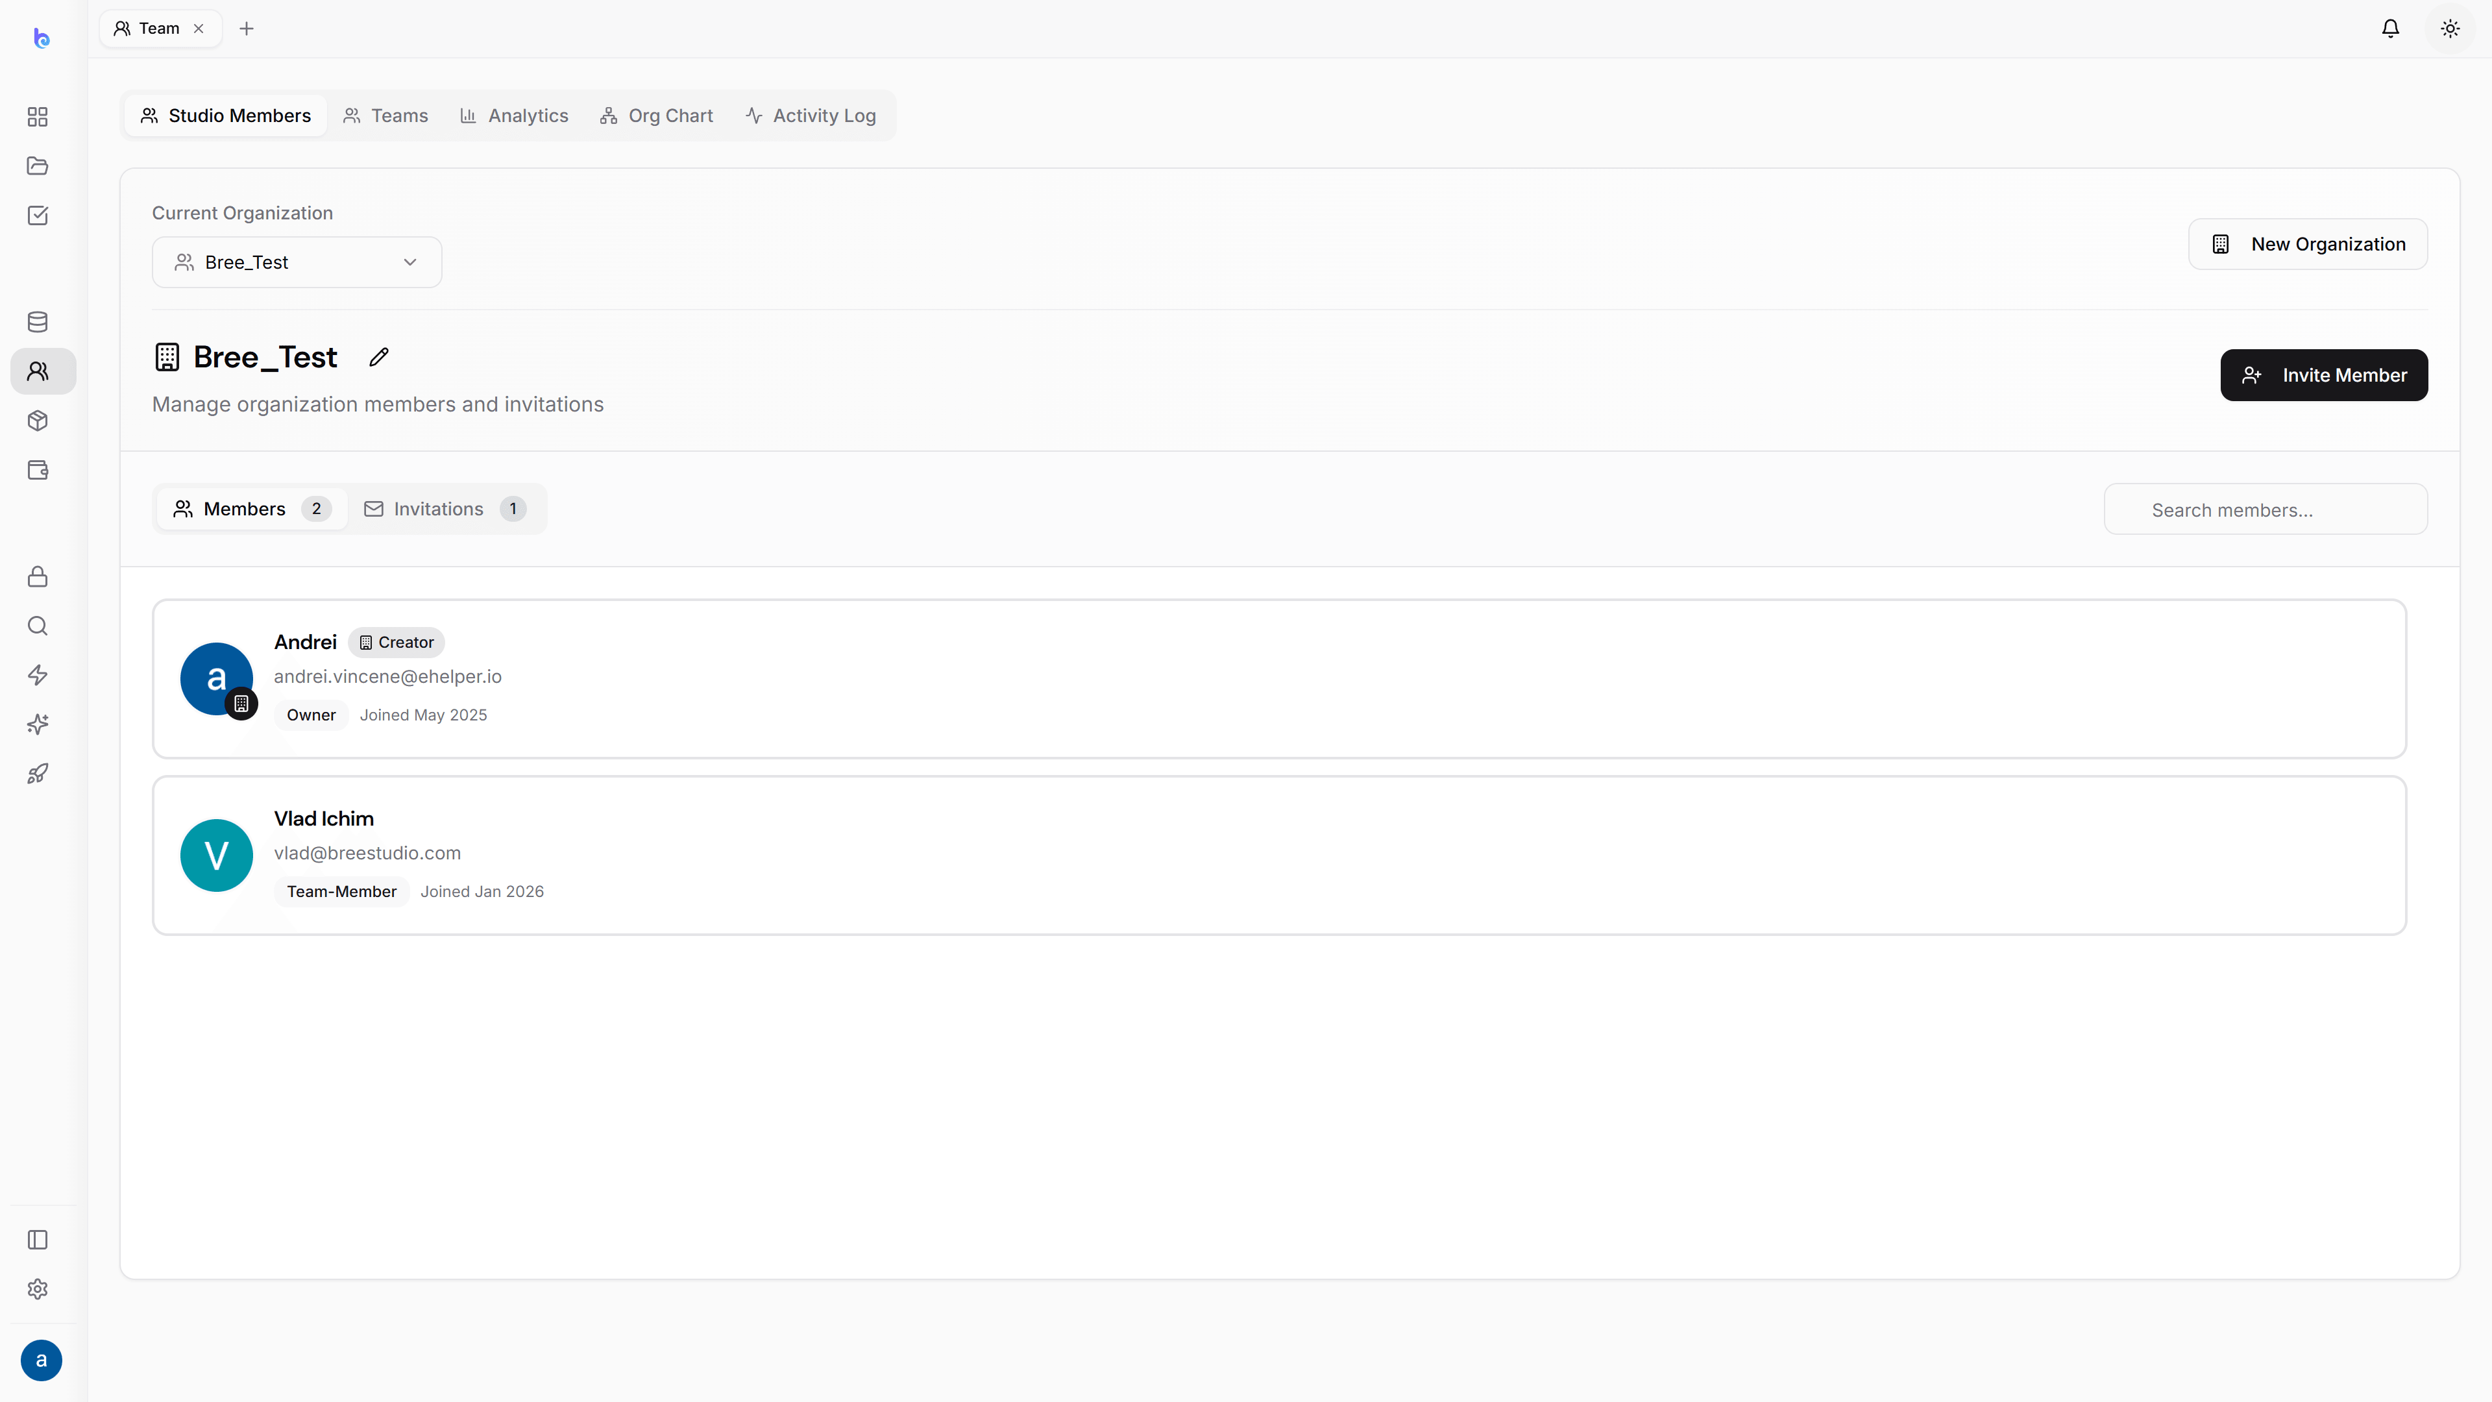Click the 'Joined Jan 2026' text
2492x1402 pixels.
482,891
